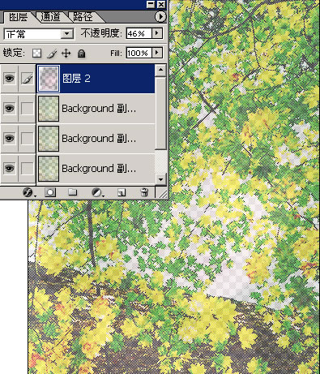320x374 pixels.
Task: Open the Fill percentage slider arrow
Action: (x=157, y=53)
